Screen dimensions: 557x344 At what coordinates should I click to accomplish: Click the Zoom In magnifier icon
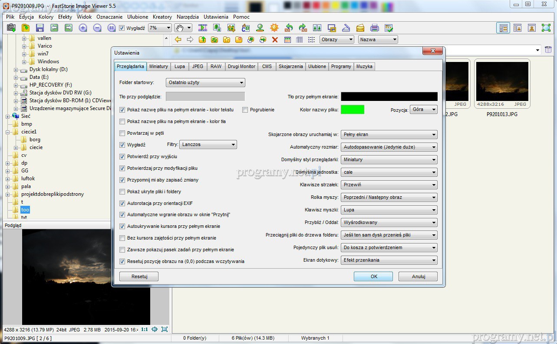83,28
